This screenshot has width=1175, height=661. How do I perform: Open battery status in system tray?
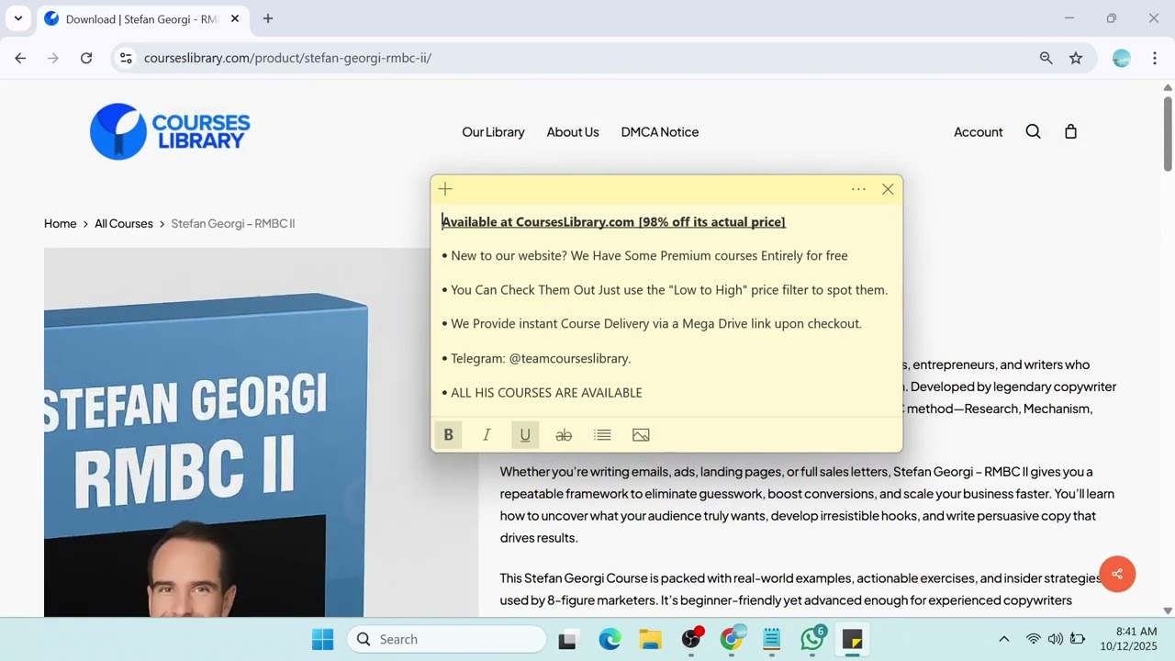pyautogui.click(x=1078, y=639)
